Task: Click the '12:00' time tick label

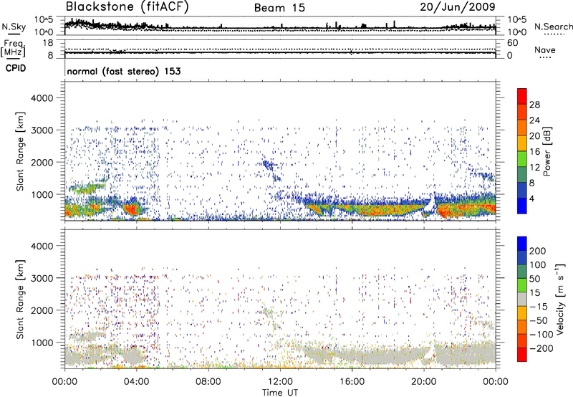Action: point(280,382)
